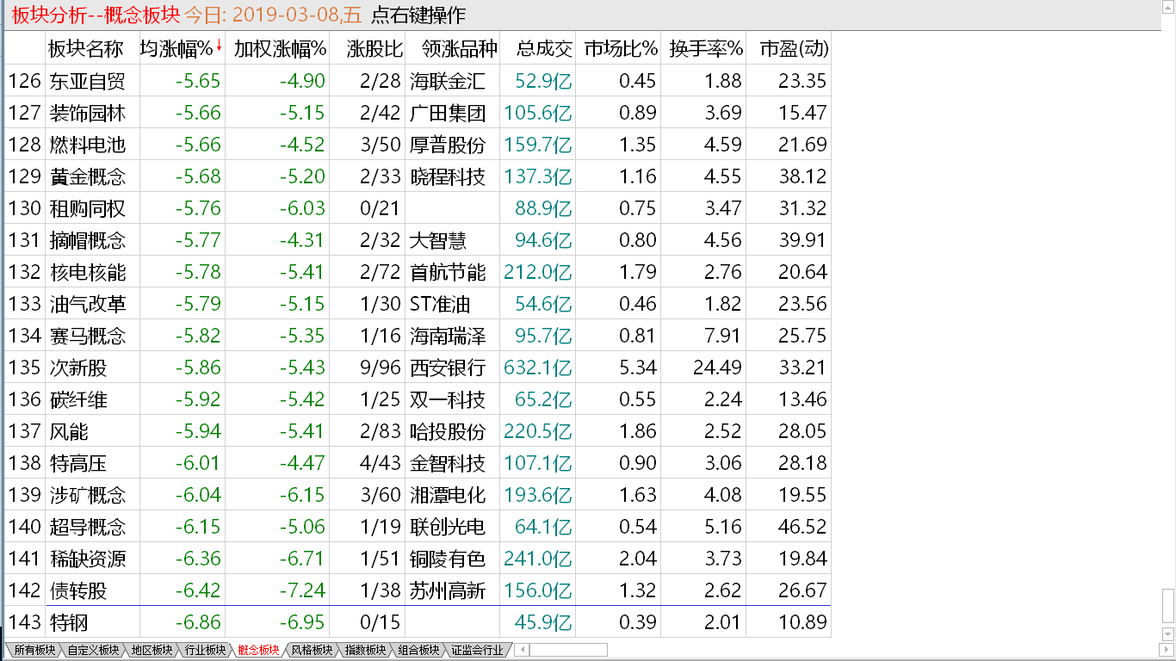Sort by 加权涨幅% column header
This screenshot has height=661, width=1176.
[x=280, y=49]
